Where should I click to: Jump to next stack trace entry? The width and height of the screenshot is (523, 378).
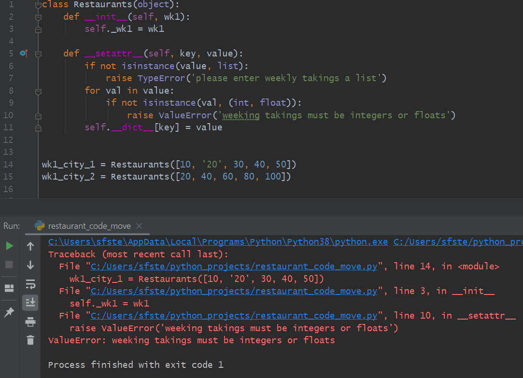(30, 265)
